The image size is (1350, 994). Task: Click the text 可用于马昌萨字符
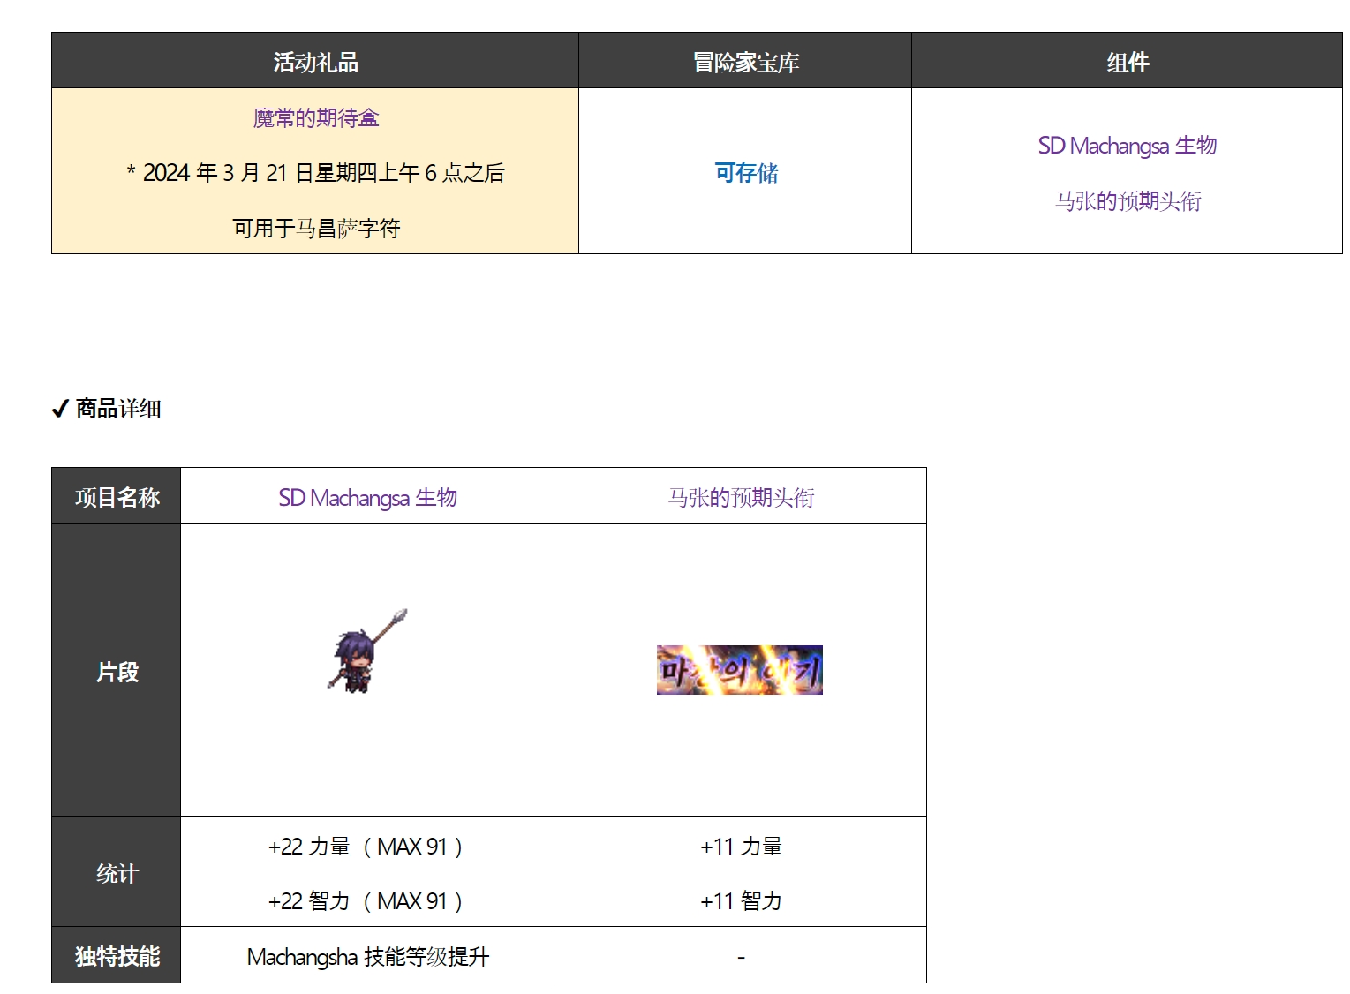316,228
